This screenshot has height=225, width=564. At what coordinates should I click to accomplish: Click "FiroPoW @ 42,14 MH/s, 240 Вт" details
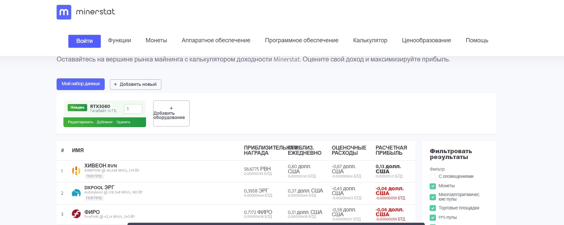click(x=110, y=217)
